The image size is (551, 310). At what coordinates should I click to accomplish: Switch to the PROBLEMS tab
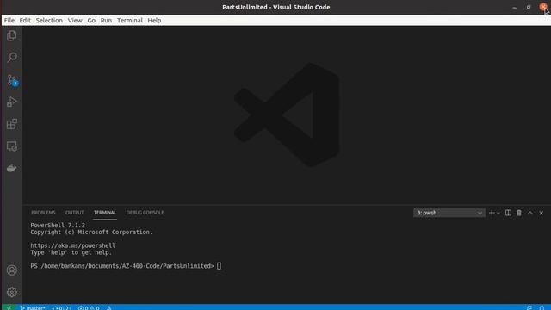[x=43, y=213]
